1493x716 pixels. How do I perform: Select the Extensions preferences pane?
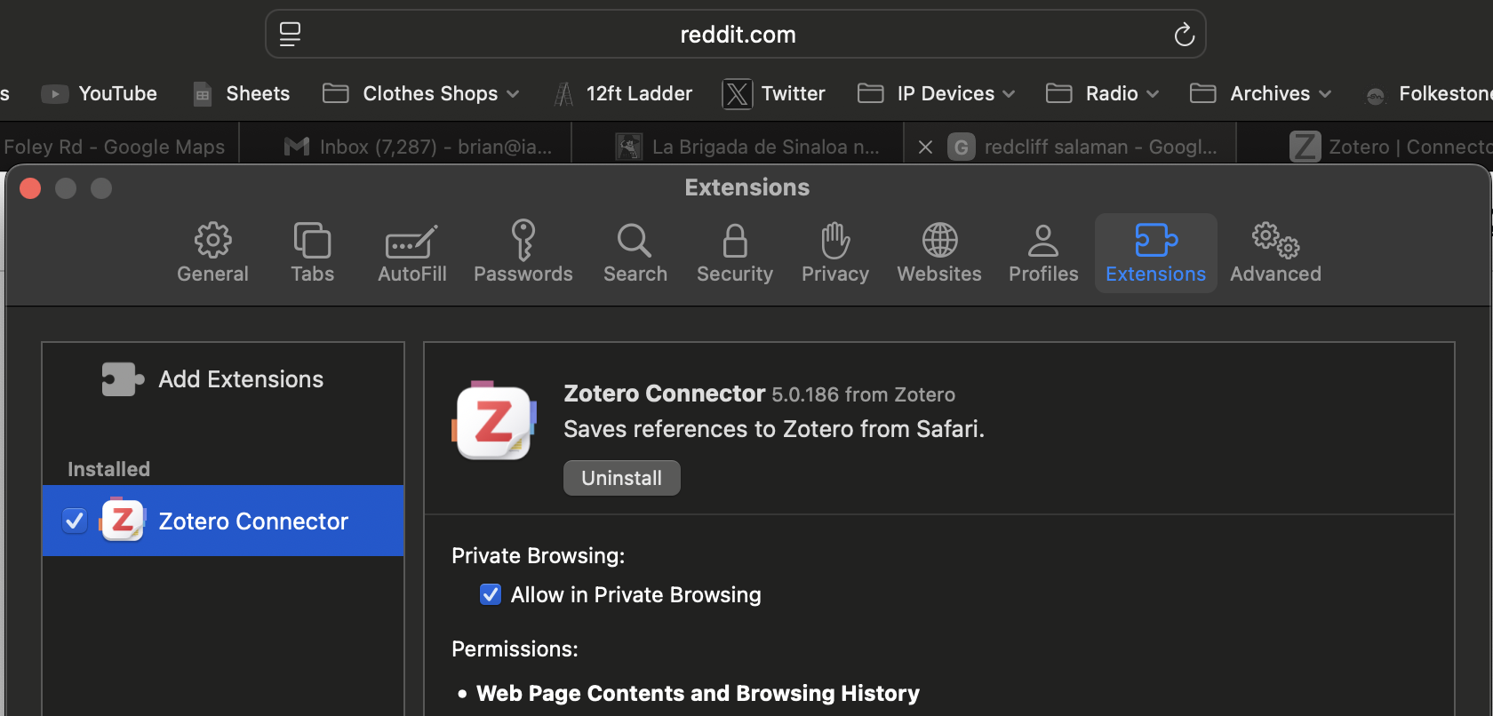1155,252
